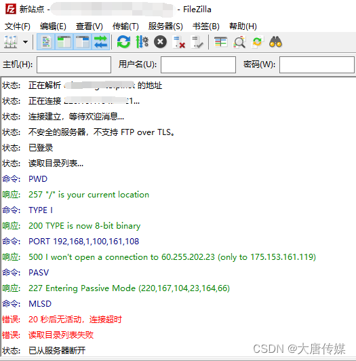Toggle message log display

click(46, 42)
